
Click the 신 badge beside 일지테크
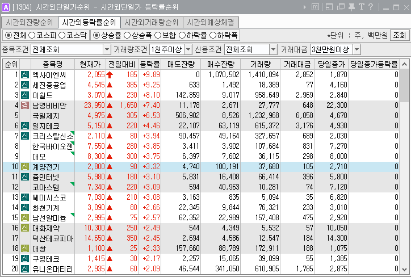(x=25, y=126)
